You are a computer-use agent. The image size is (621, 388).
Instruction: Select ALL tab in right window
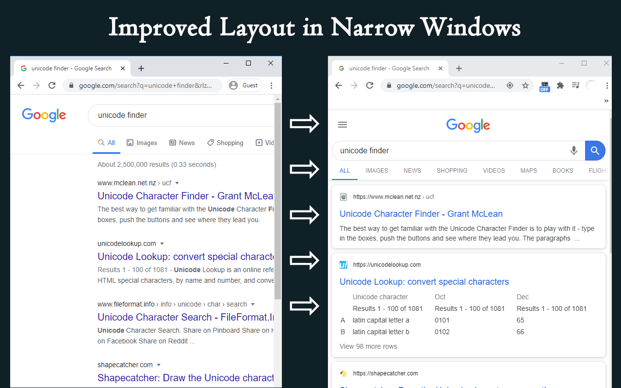(x=345, y=171)
